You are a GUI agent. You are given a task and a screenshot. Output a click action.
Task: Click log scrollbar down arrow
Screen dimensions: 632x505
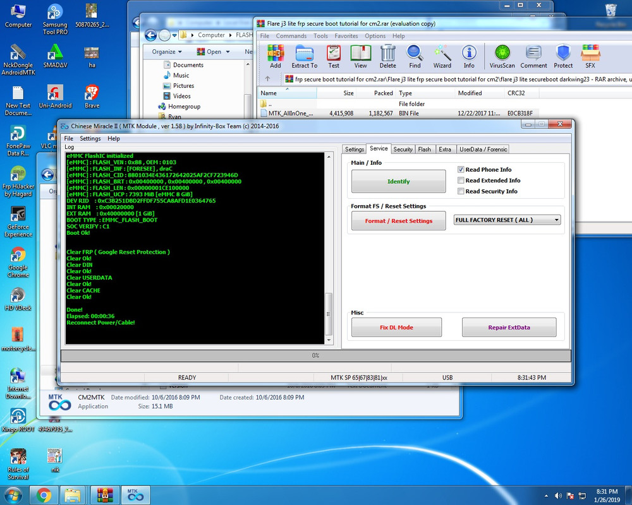[329, 340]
